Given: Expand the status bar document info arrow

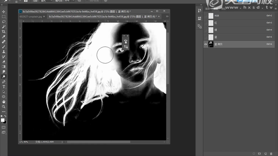Looking at the screenshot, I should 62,141.
